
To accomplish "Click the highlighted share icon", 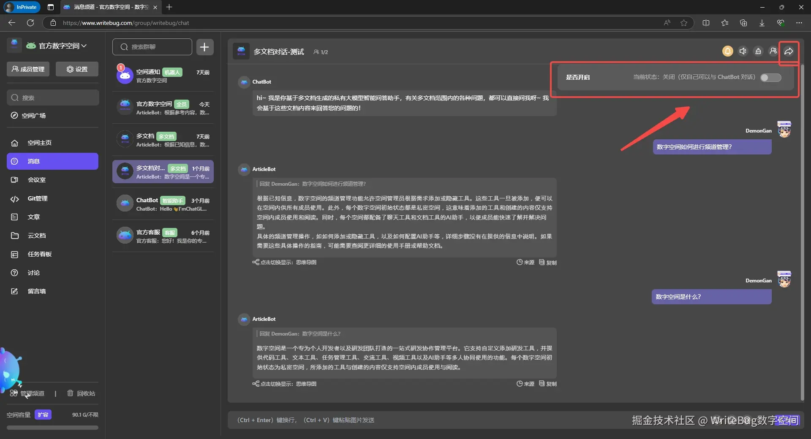I will (x=788, y=51).
